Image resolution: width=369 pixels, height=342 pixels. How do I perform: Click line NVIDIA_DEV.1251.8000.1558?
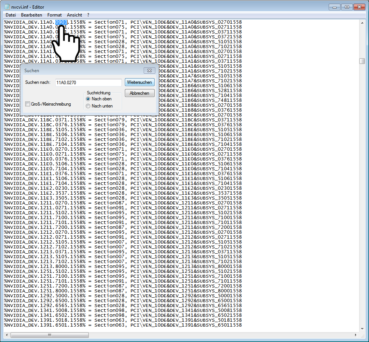pyautogui.click(x=123, y=291)
